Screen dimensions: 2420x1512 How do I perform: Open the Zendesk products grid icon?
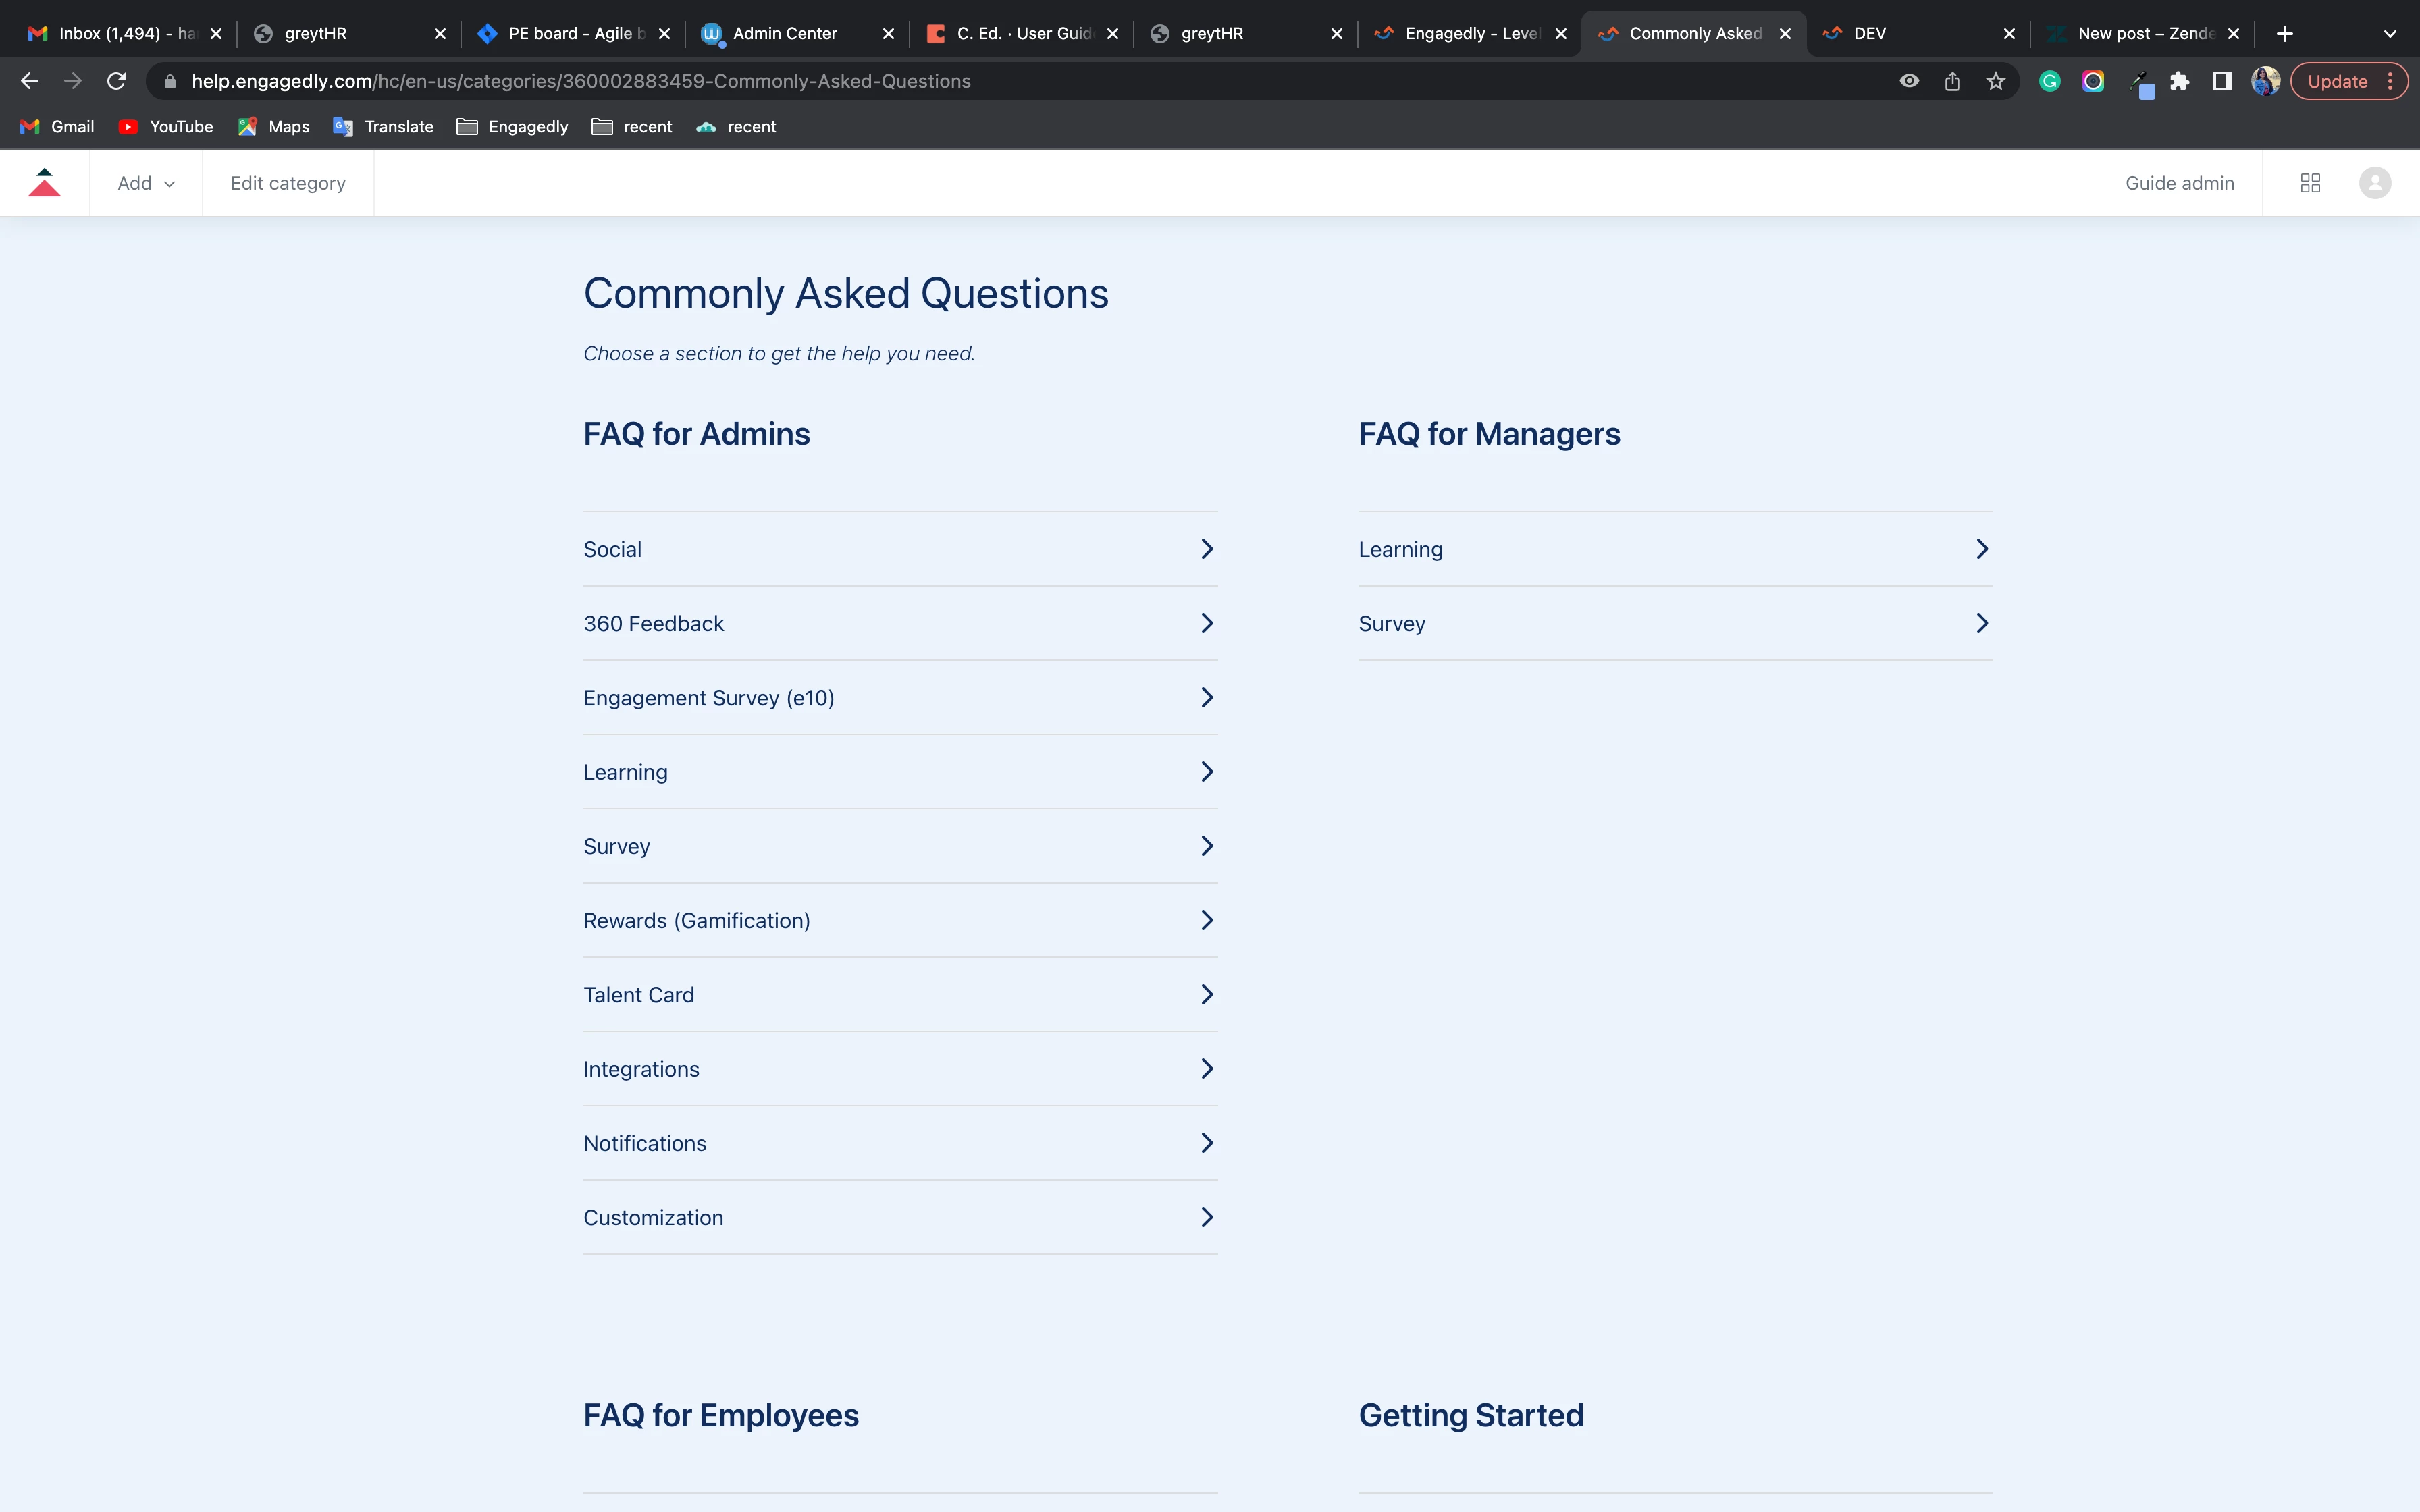click(x=2310, y=183)
